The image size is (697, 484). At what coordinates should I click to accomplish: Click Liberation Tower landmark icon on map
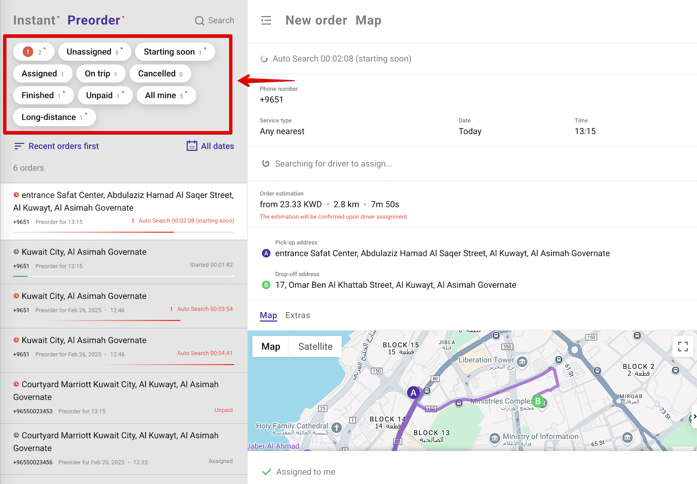tap(522, 361)
